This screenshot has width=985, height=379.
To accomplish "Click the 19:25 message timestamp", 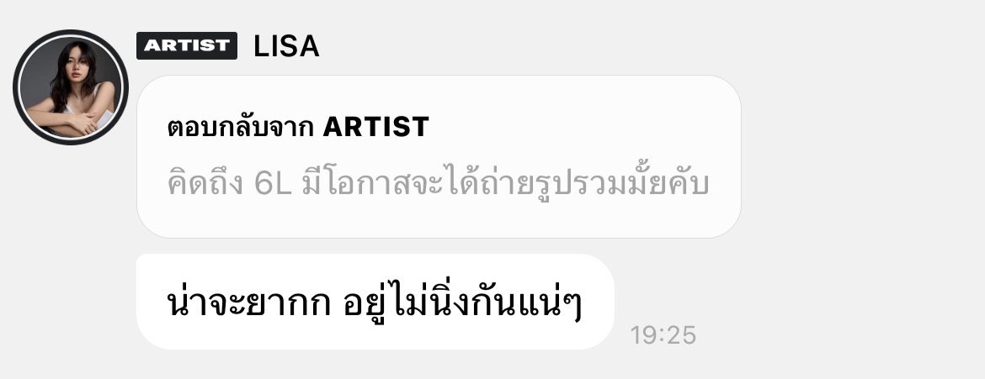I will (x=663, y=335).
